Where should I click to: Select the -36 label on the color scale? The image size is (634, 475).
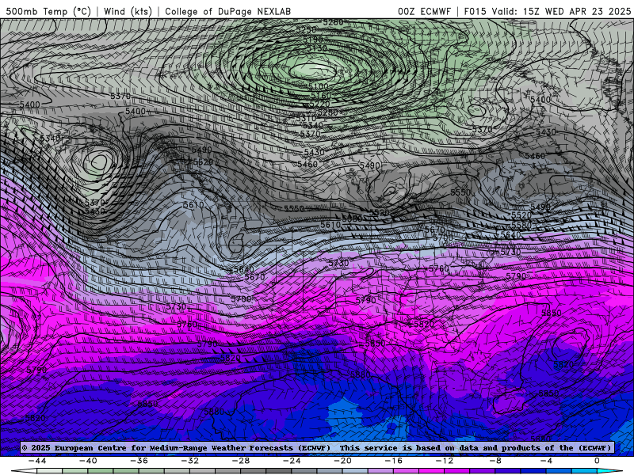pyautogui.click(x=139, y=461)
